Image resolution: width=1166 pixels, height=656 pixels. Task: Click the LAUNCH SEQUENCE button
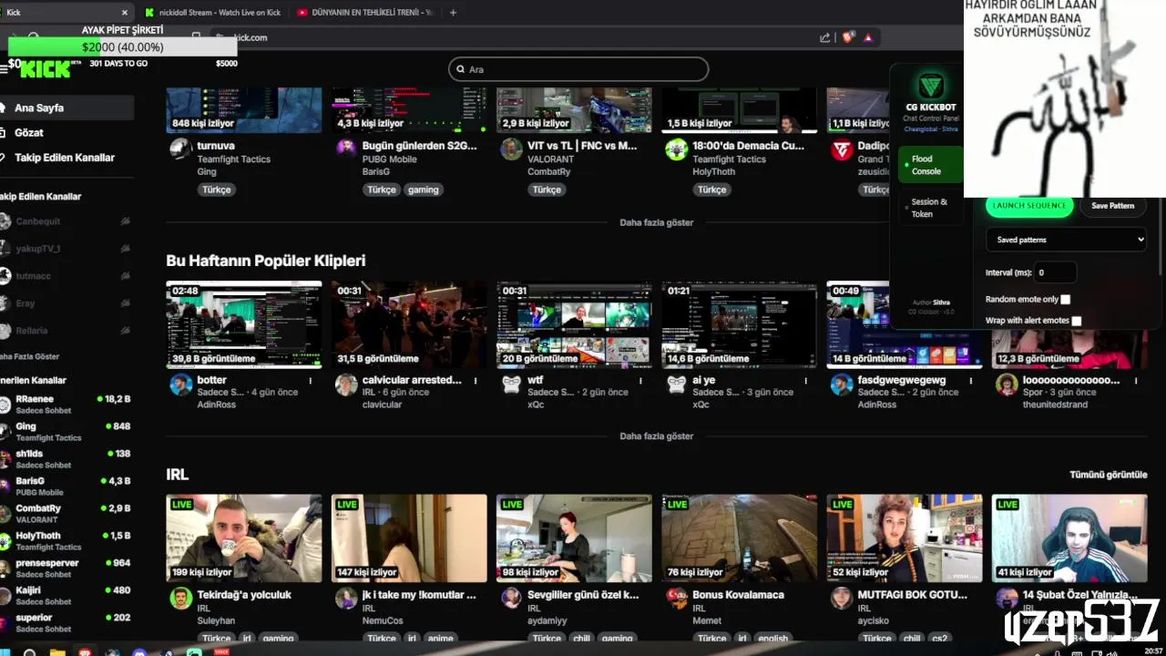1029,206
